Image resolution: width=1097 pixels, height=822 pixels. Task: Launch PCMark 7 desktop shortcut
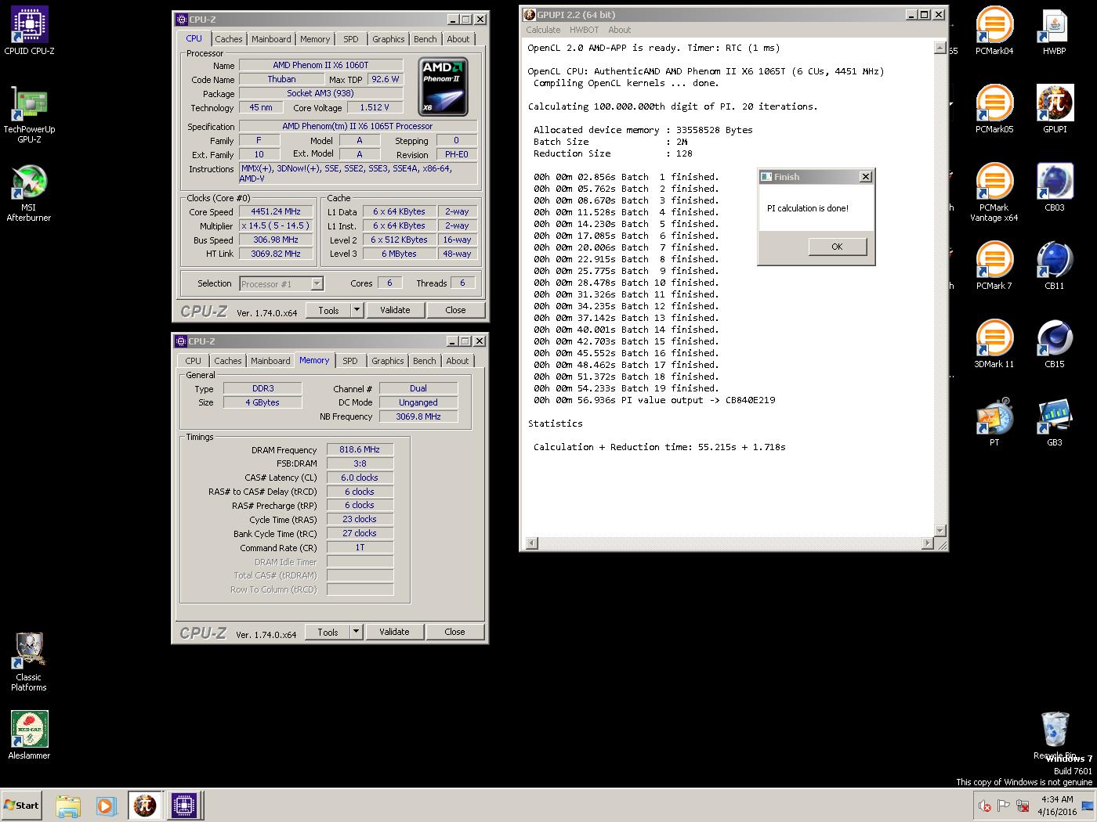tap(994, 266)
